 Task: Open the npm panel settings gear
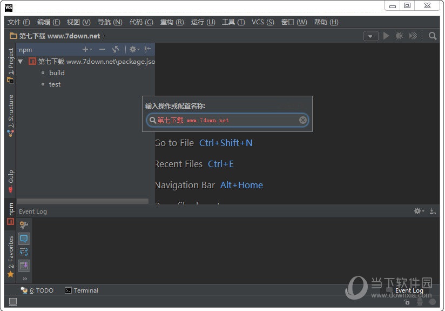point(134,49)
